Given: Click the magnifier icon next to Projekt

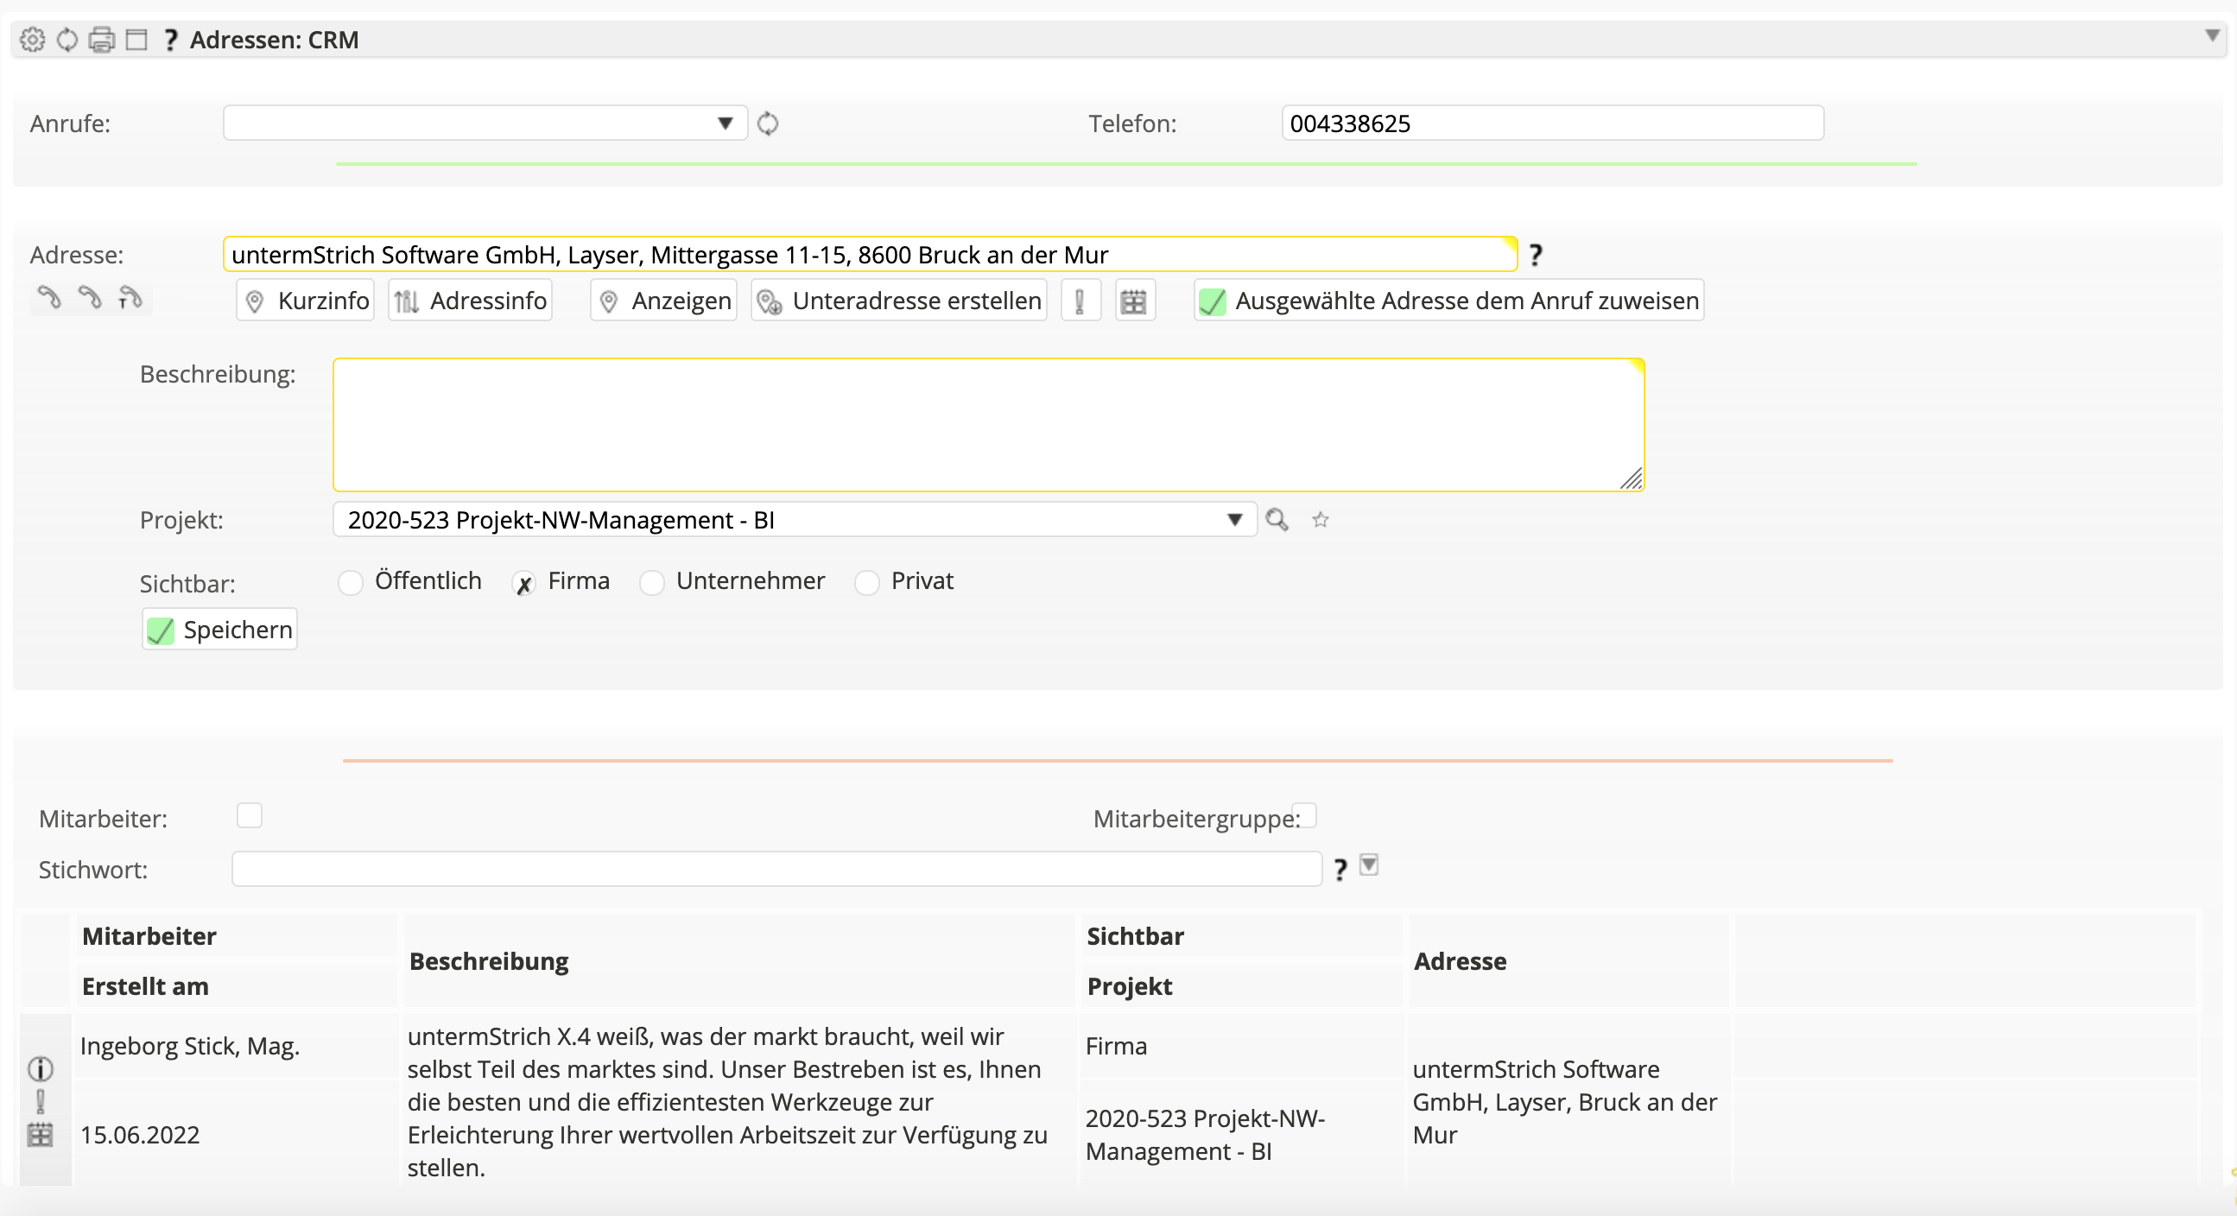Looking at the screenshot, I should 1277,519.
